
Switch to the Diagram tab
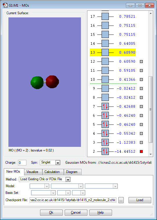pyautogui.click(x=72, y=172)
